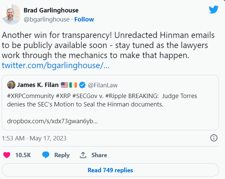Open the Brad Garlinghouse display name
The height and width of the screenshot is (179, 225).
point(51,10)
